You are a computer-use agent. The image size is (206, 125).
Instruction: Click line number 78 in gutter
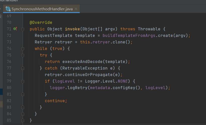pyautogui.click(x=9, y=75)
